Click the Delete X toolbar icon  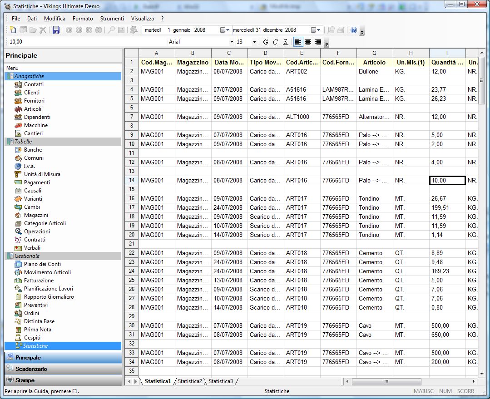[x=43, y=30]
